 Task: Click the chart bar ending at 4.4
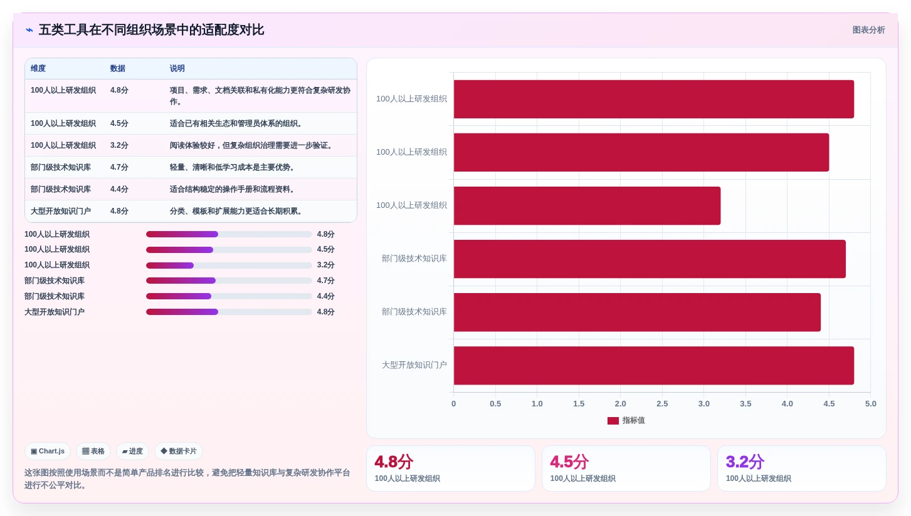pyautogui.click(x=637, y=312)
